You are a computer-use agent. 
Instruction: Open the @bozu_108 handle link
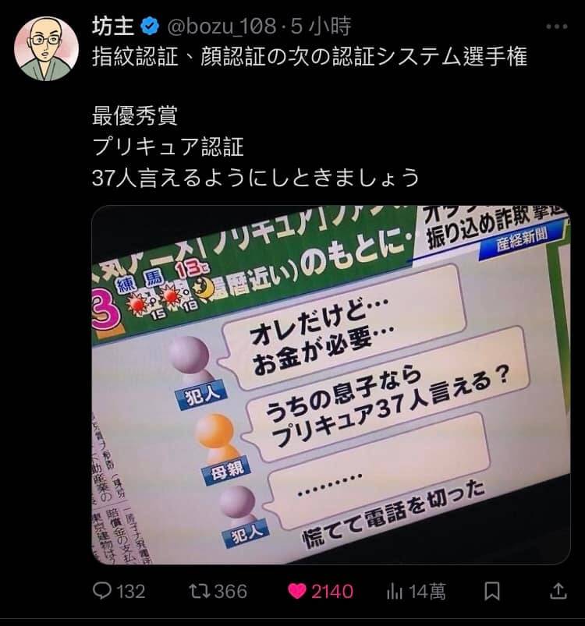pyautogui.click(x=221, y=27)
